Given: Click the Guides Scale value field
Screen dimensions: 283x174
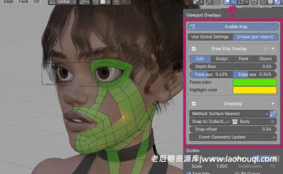Looking at the screenshot, I should 209,166.
